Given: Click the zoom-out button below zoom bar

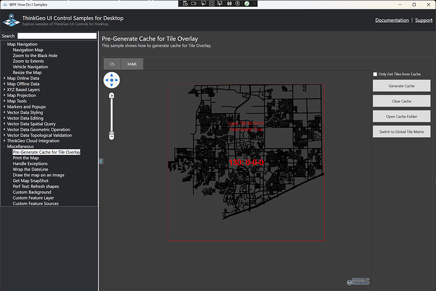Looking at the screenshot, I should point(111,136).
